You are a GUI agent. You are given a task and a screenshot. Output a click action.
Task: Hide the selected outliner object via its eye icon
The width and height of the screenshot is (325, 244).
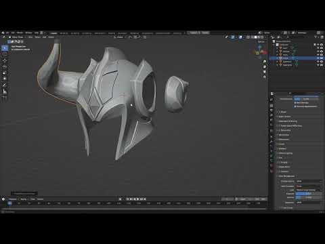[318, 58]
